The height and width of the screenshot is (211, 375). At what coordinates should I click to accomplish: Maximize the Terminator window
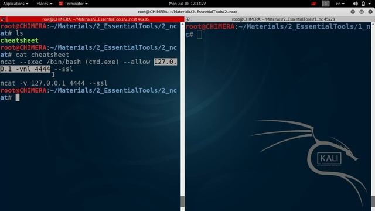pos(362,12)
